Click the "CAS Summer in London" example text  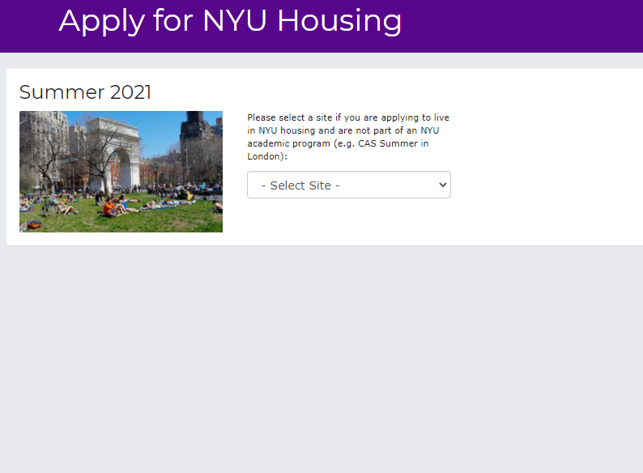click(338, 150)
